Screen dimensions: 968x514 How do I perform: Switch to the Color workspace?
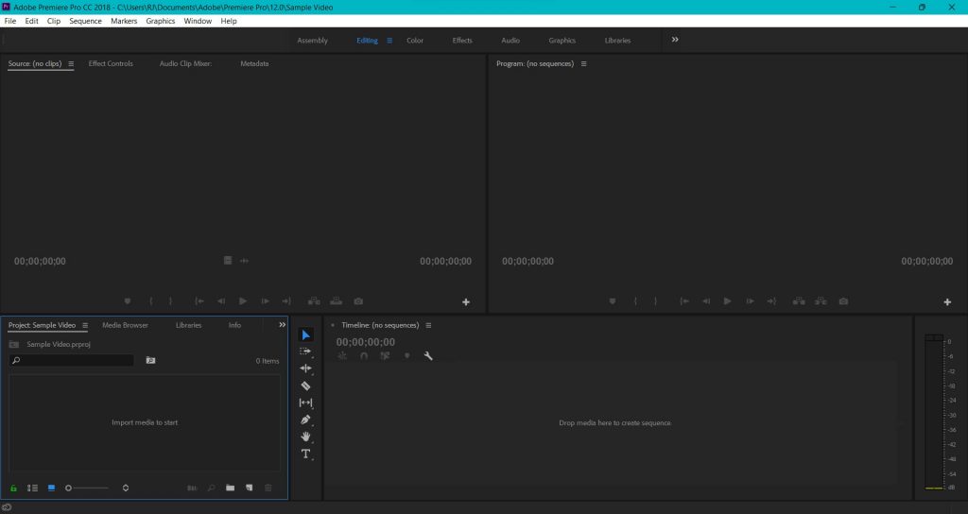pos(415,41)
